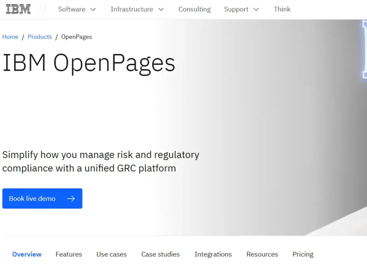Switch to the Features tab
367x266 pixels.
pos(69,254)
